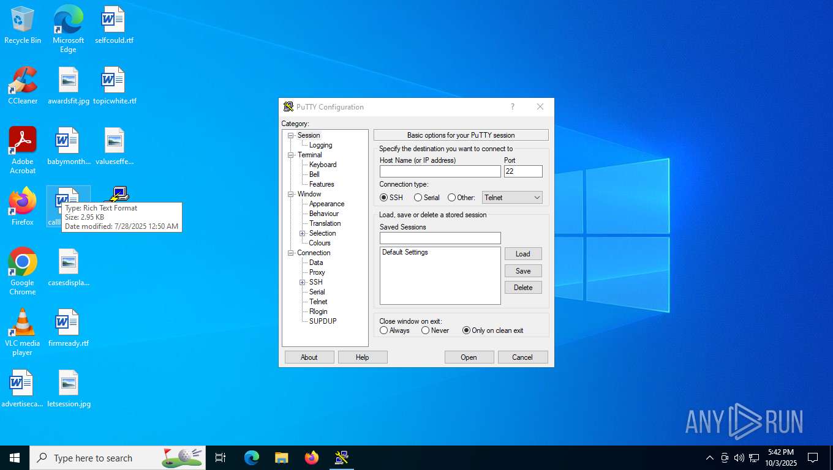
Task: Open the notification center icon
Action: pyautogui.click(x=813, y=458)
